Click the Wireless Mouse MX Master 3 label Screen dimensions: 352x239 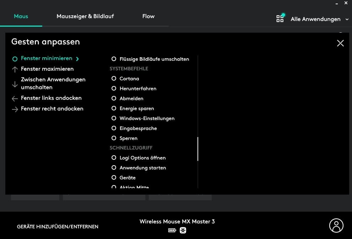click(177, 222)
